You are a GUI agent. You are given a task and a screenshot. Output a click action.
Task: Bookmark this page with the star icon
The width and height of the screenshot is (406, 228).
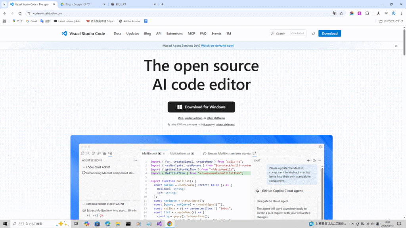[x=341, y=13]
